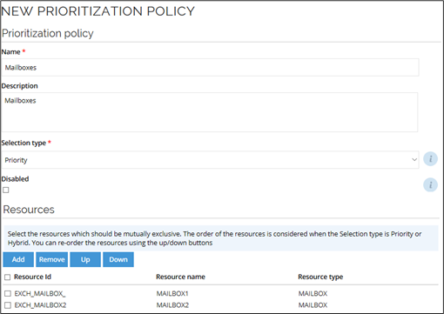This screenshot has height=314, width=444.
Task: Click the Remove resource button
Action: [x=51, y=259]
